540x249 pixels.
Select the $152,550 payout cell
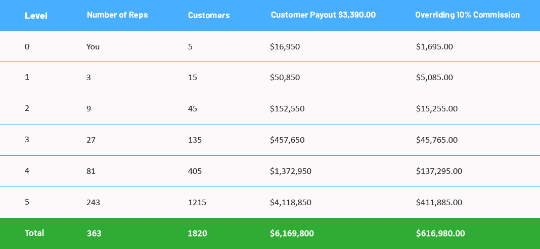coord(287,109)
